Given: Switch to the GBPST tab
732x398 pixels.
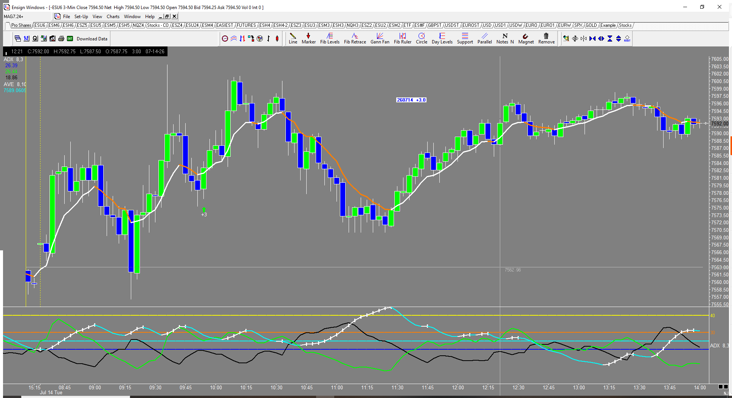Looking at the screenshot, I should click(435, 25).
